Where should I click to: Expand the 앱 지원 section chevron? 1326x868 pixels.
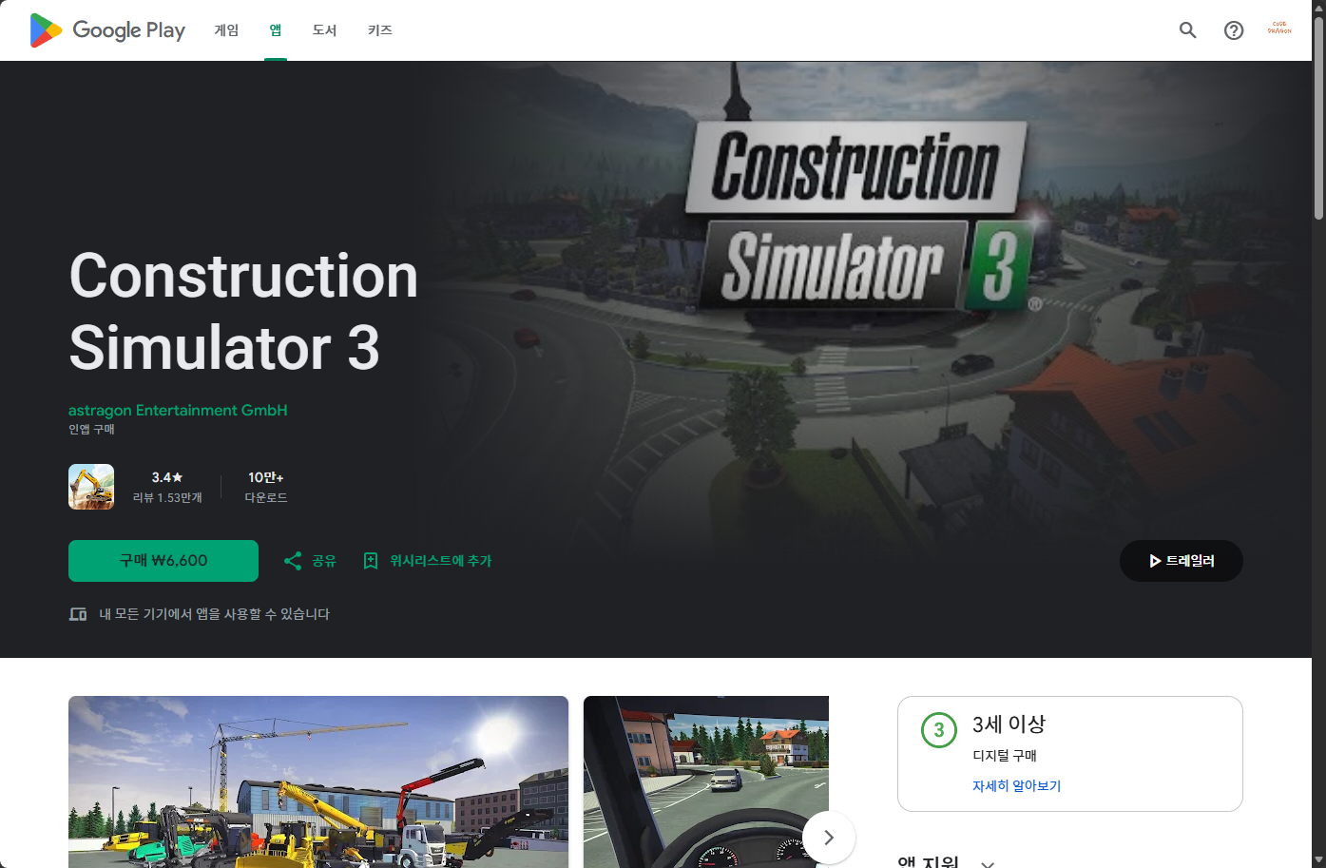(988, 863)
